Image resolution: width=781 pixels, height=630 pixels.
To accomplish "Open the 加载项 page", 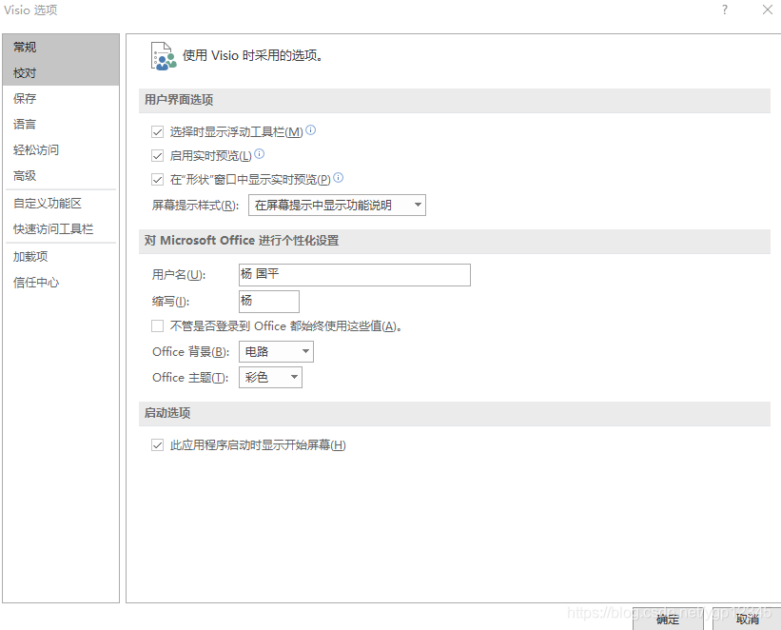I will pyautogui.click(x=61, y=257).
